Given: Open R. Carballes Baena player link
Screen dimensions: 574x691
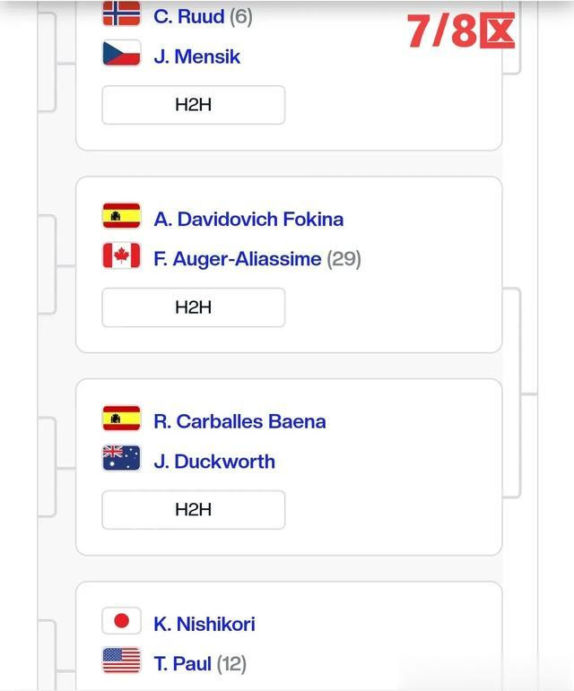Looking at the screenshot, I should [239, 421].
